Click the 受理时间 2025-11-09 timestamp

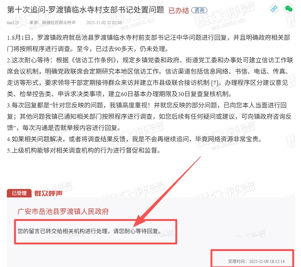click(256, 261)
